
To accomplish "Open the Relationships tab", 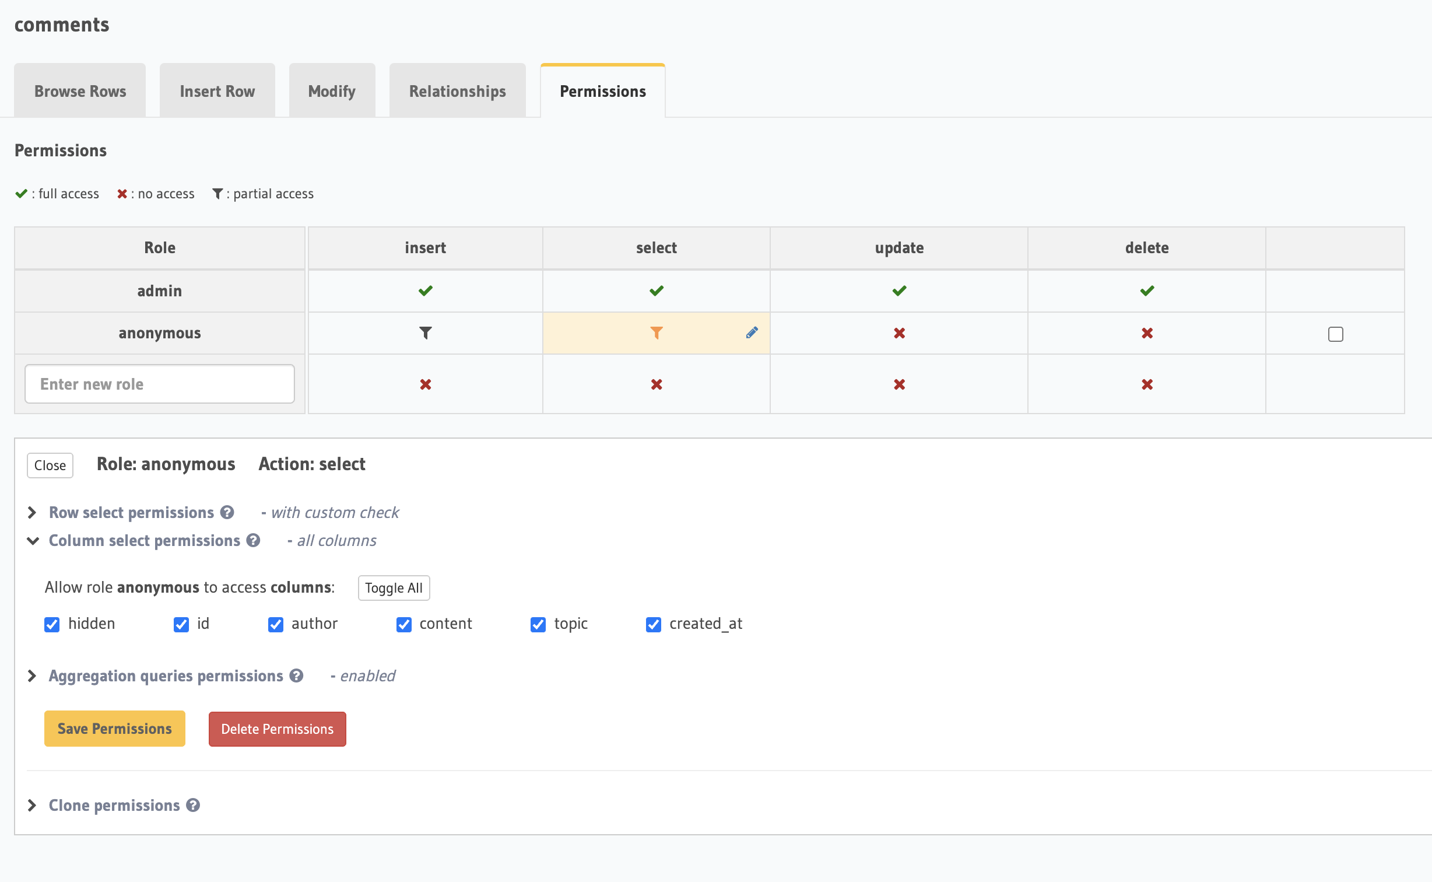I will [458, 91].
